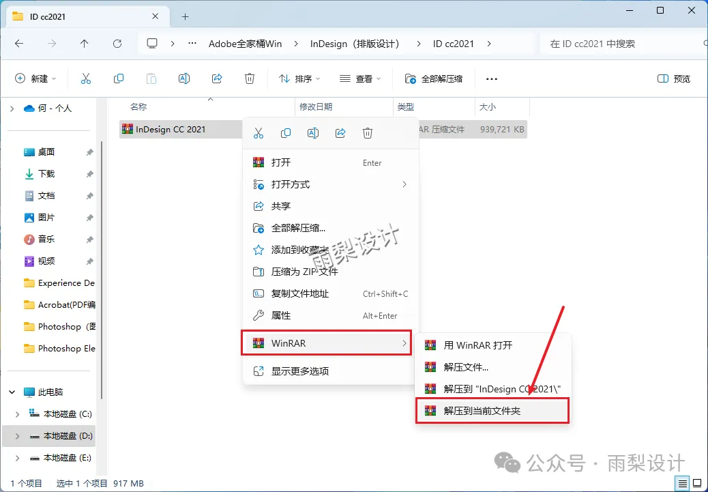Expand the chevron after ID cc2021 breadcrumb
The height and width of the screenshot is (492, 708).
[489, 44]
